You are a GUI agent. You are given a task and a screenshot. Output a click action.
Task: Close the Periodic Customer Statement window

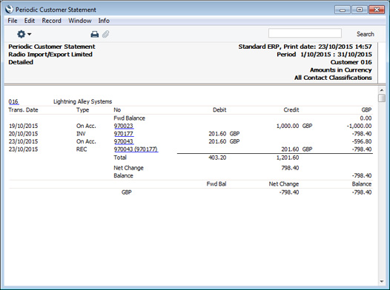[377, 10]
